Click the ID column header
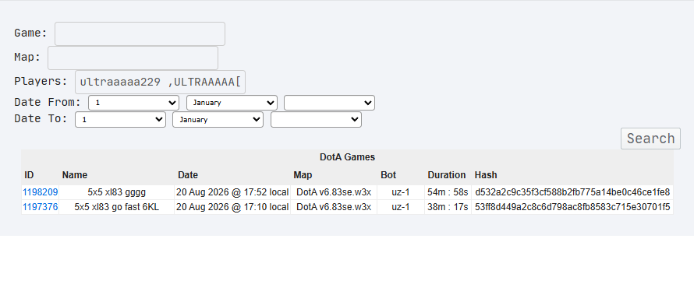Image resolution: width=694 pixels, height=288 pixels. pos(29,175)
